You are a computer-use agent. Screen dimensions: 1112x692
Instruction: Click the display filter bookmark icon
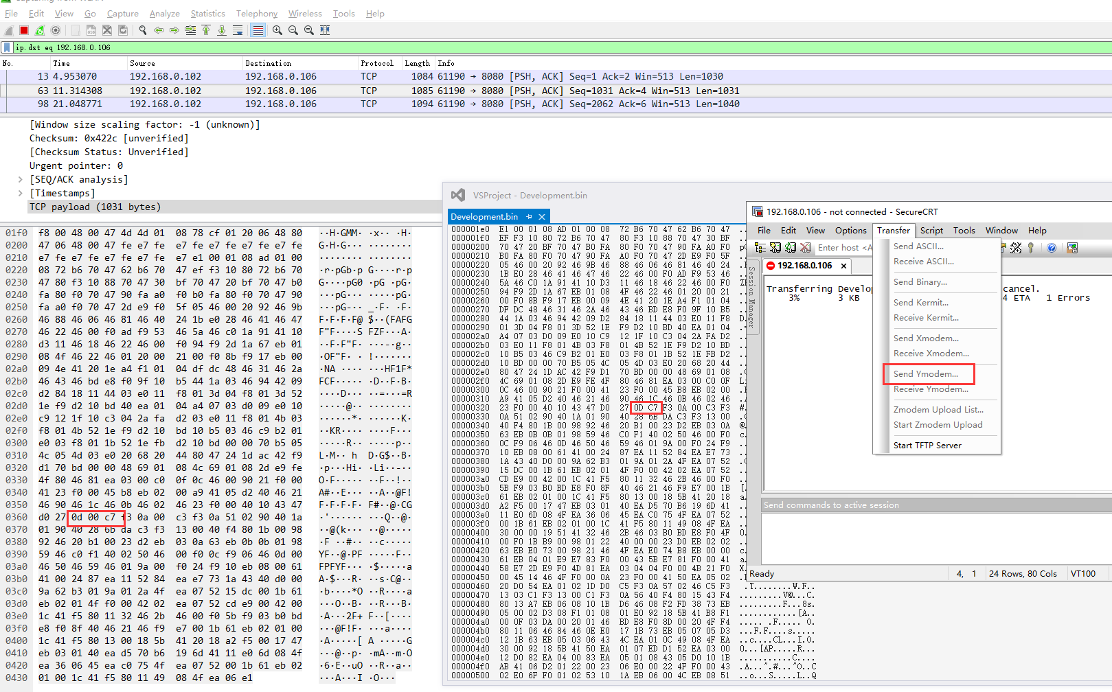[7, 47]
